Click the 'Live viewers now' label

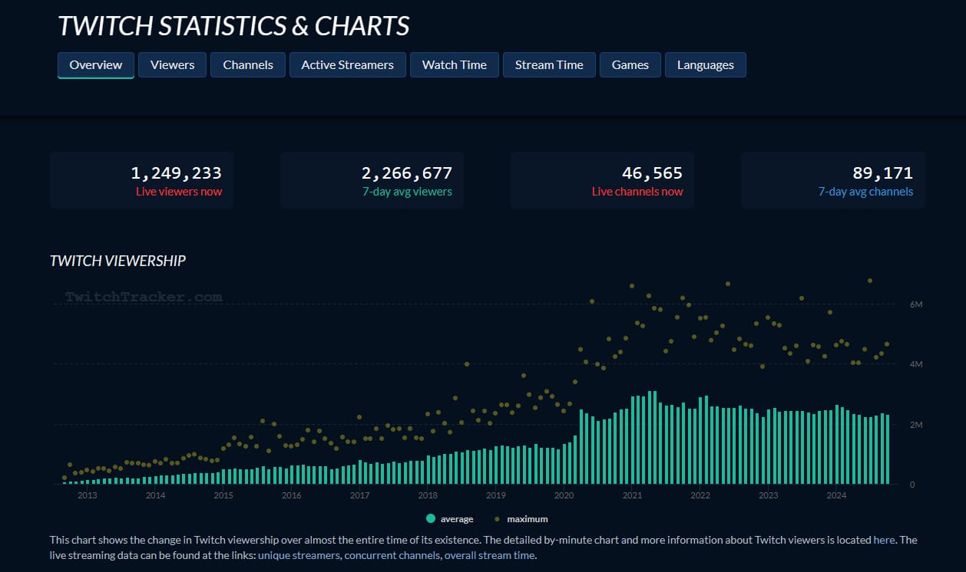coord(179,192)
